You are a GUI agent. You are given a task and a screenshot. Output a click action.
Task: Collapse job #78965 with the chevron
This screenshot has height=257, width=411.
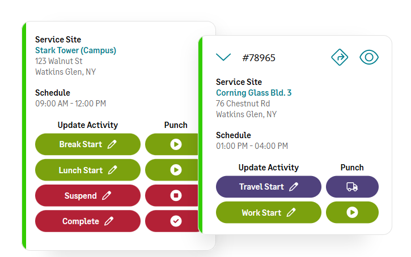tap(223, 57)
